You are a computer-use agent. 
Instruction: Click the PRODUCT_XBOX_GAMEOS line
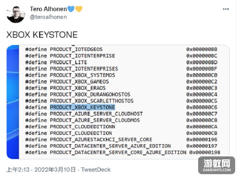121,82
